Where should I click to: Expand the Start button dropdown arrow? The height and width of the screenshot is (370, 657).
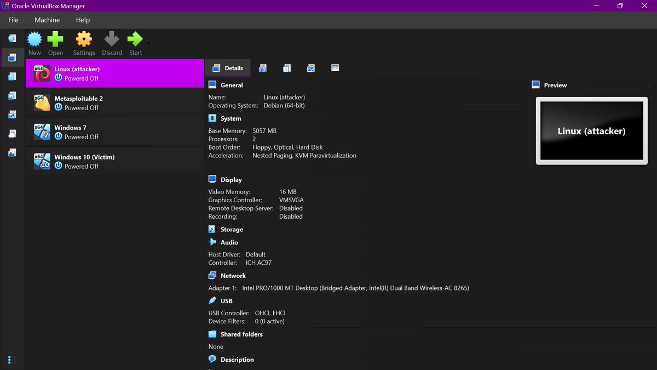148,43
